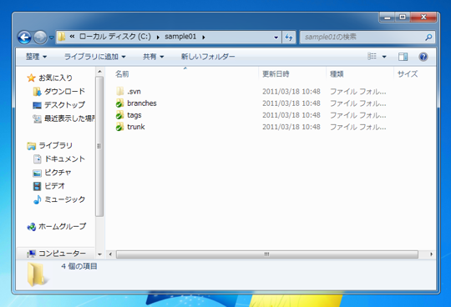The width and height of the screenshot is (451, 307).
Task: Select the trunk folder name
Action: [x=136, y=127]
